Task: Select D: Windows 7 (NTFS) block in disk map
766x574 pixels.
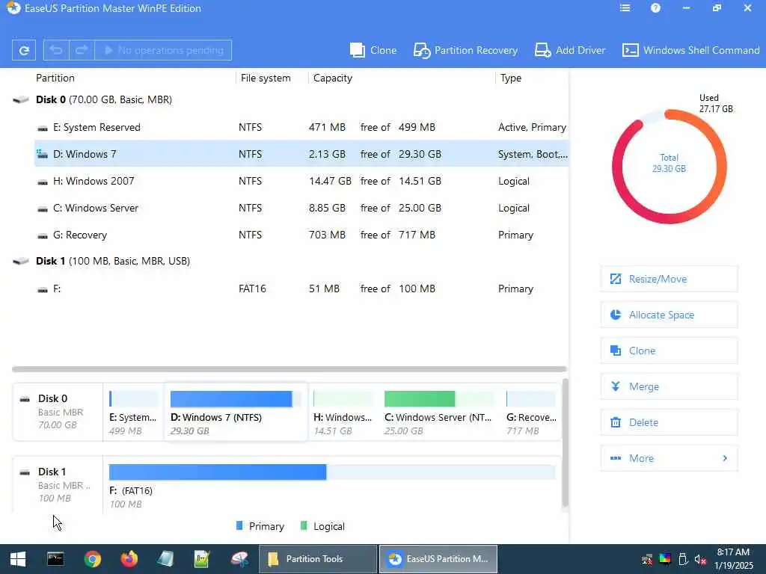Action: click(x=236, y=413)
